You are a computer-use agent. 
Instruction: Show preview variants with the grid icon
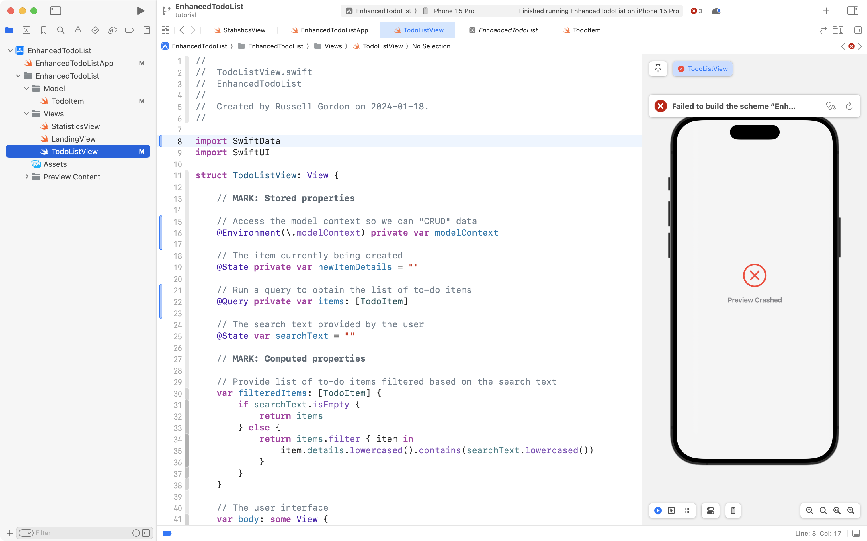pos(687,511)
